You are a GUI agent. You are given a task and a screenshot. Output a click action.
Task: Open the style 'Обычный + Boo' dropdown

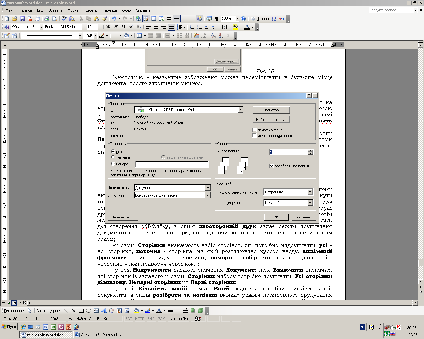click(41, 27)
